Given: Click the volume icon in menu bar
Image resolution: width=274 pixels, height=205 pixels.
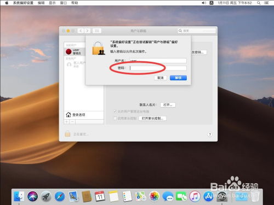Looking at the screenshot, I should [204, 3].
